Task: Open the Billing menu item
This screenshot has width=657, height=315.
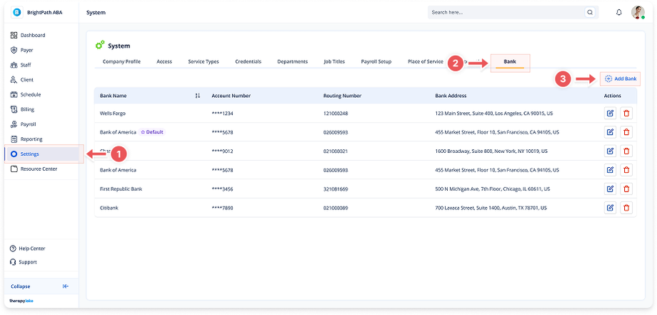Action: (28, 109)
